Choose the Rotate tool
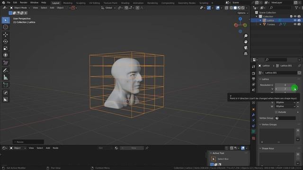 [x=6, y=42]
